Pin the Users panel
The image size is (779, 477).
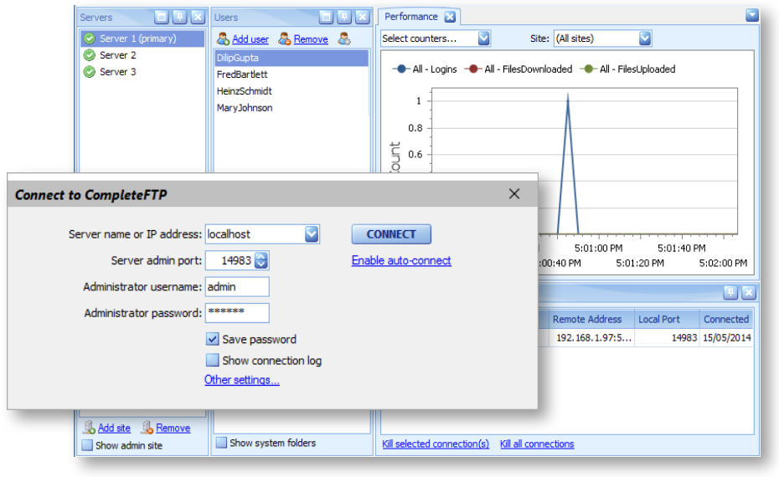(x=344, y=18)
